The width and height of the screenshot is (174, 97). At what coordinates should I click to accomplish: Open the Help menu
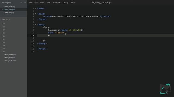point(73,2)
